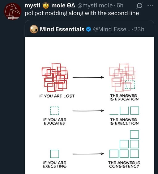Screen dimensions: 158x174
Task: Click the cowboy hat emoji in name
Action: 46,6
